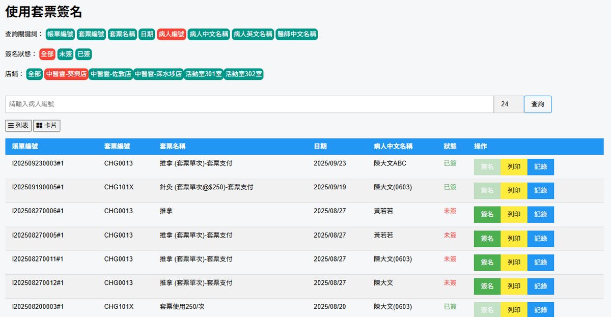Click the 日期 column header
The width and height of the screenshot is (611, 317).
[x=320, y=147]
